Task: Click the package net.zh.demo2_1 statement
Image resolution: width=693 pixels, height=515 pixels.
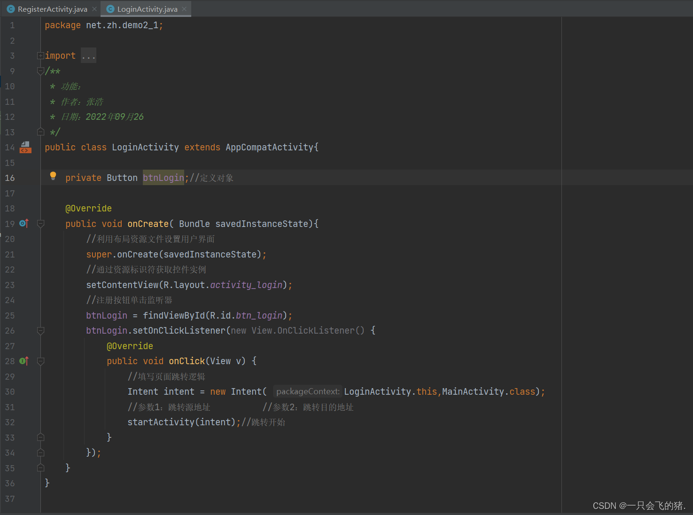Action: pyautogui.click(x=104, y=25)
